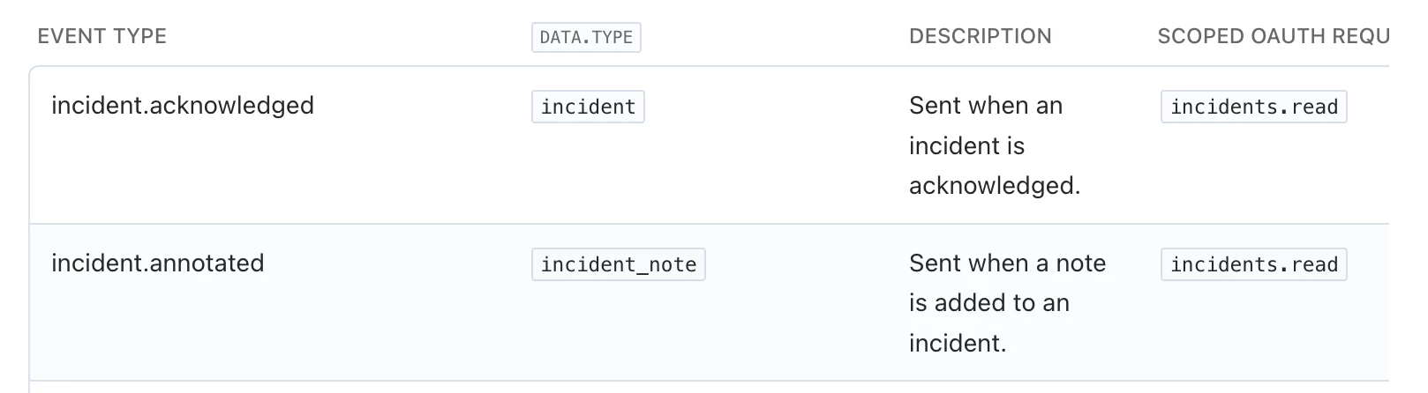Click the word 'TYPE' in the DATA.TYPE header
Viewport: 1428px width, 393px height.
613,37
